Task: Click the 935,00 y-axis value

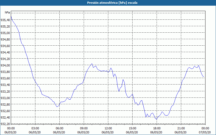Action: click(5, 33)
